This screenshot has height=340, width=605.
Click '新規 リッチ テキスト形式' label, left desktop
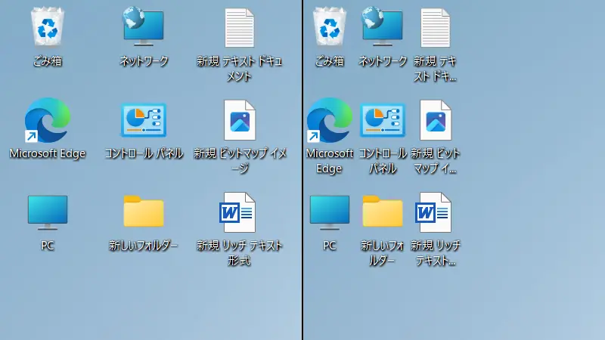(240, 253)
